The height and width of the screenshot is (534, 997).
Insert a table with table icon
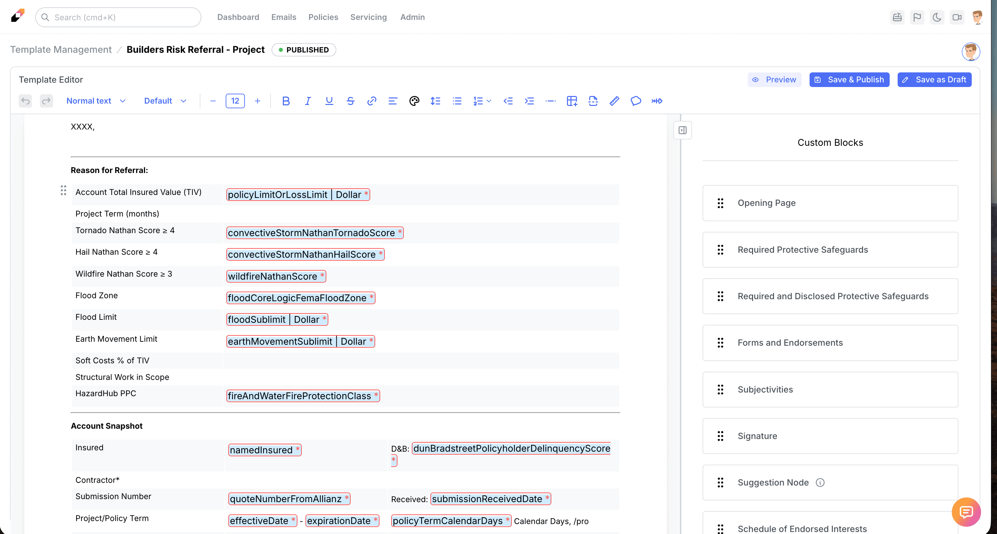pos(572,101)
